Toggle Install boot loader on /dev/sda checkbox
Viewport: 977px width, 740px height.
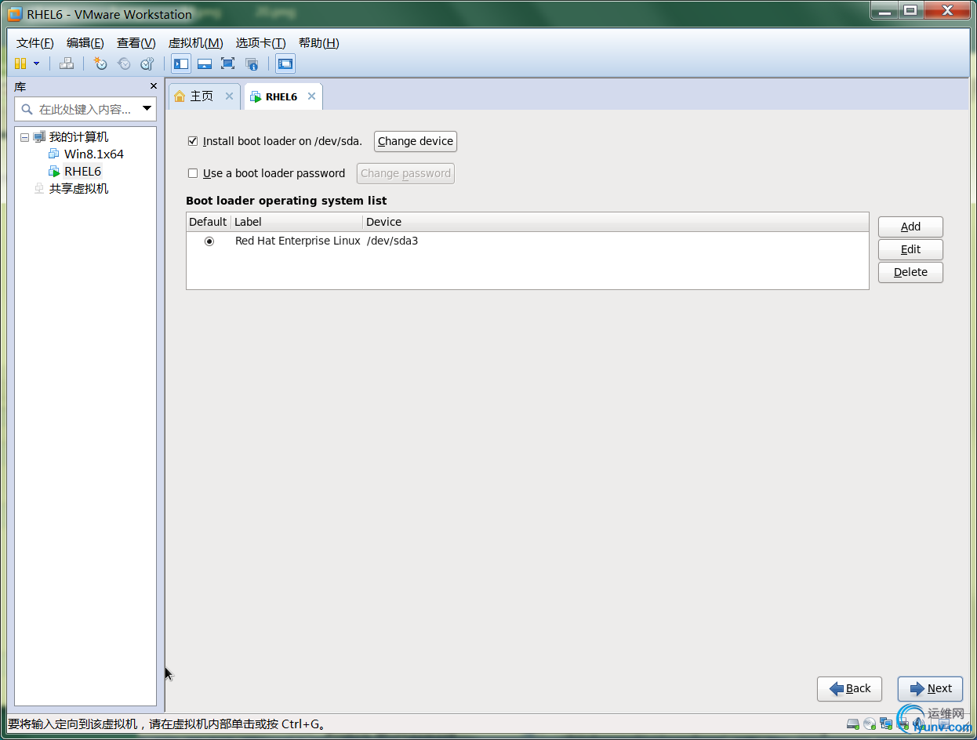click(x=193, y=141)
